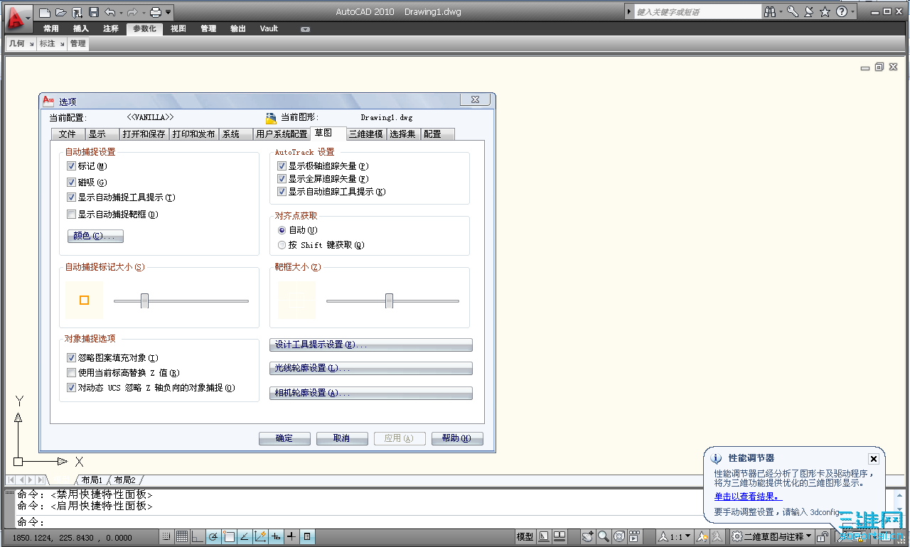Expand the 标注 panel launcher arrow
The image size is (910, 547).
tap(62, 44)
